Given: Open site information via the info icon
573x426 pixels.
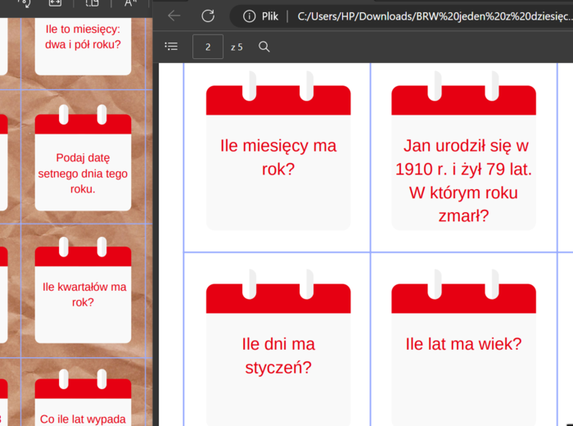Looking at the screenshot, I should click(249, 16).
